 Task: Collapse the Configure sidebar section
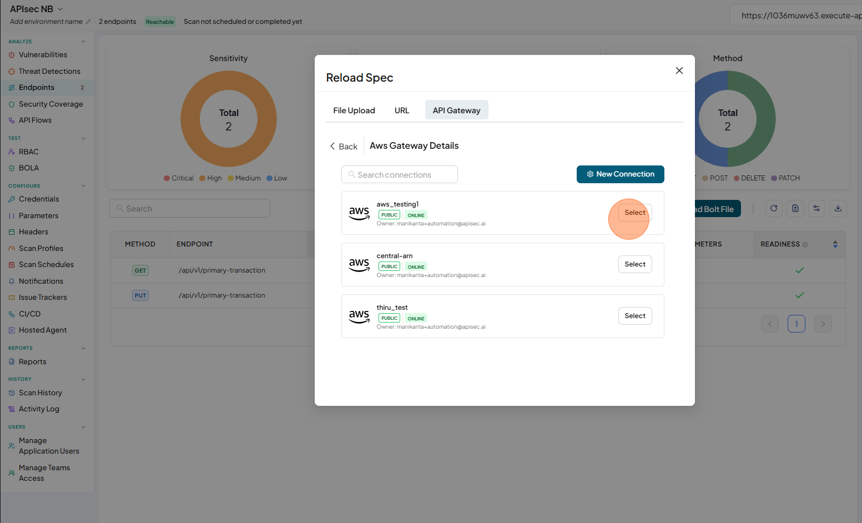click(84, 186)
